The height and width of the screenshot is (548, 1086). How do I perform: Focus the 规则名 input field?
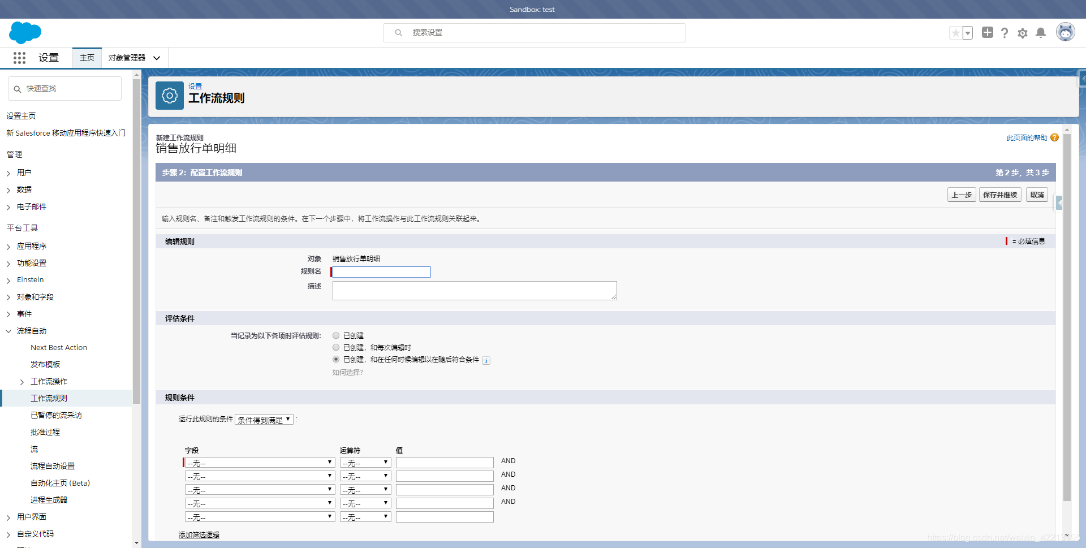[381, 272]
